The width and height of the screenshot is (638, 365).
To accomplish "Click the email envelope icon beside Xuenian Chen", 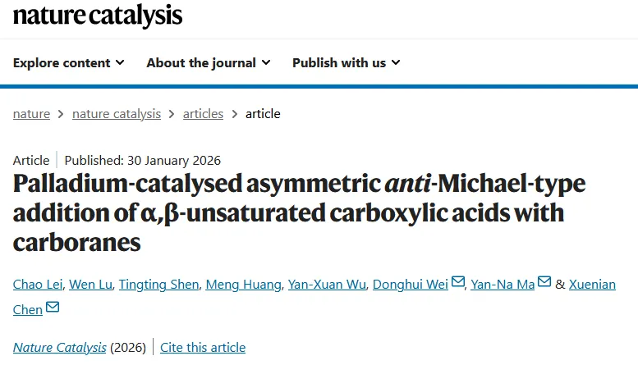I will (53, 307).
